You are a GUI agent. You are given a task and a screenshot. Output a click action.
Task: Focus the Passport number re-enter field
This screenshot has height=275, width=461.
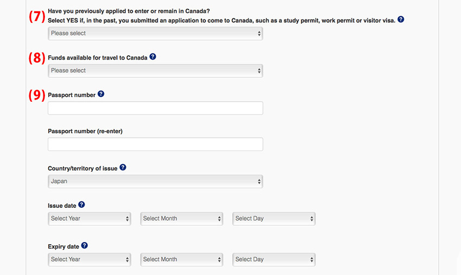[155, 144]
